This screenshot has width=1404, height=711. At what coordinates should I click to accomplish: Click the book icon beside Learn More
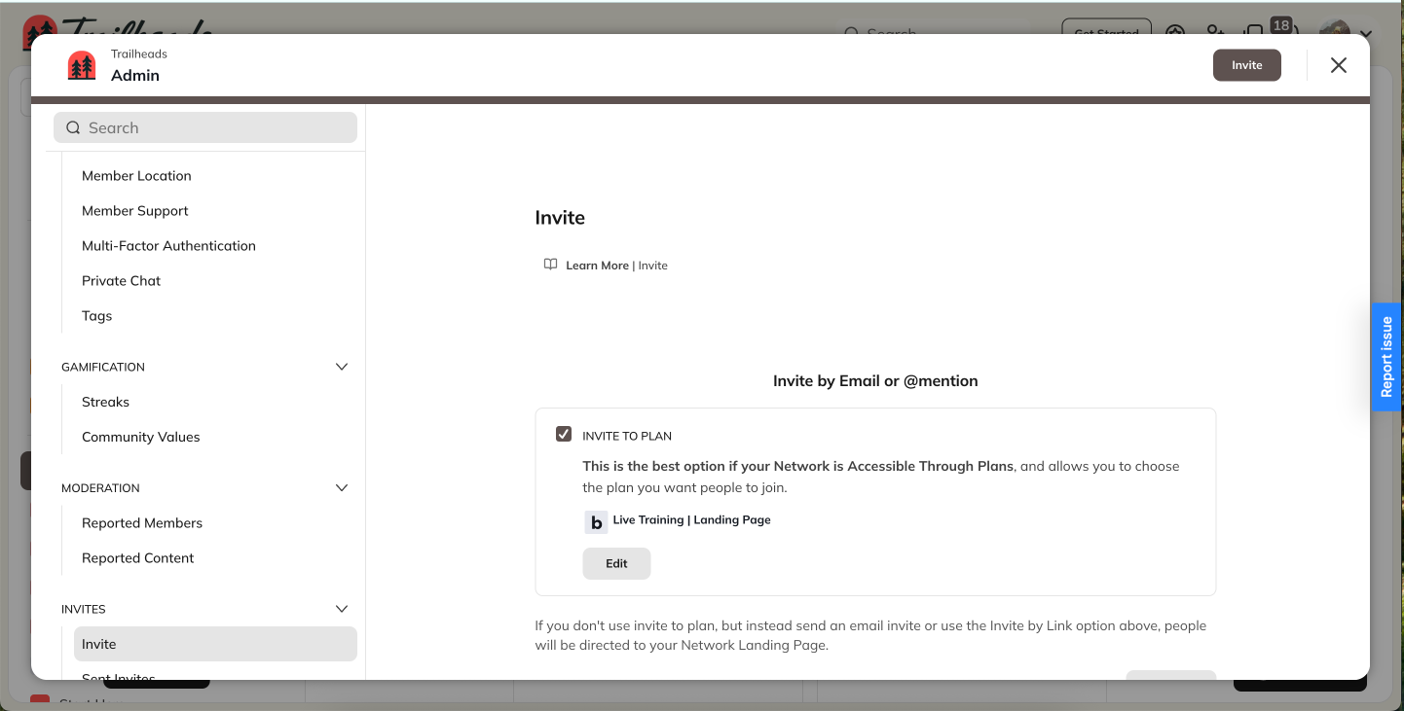pyautogui.click(x=550, y=264)
